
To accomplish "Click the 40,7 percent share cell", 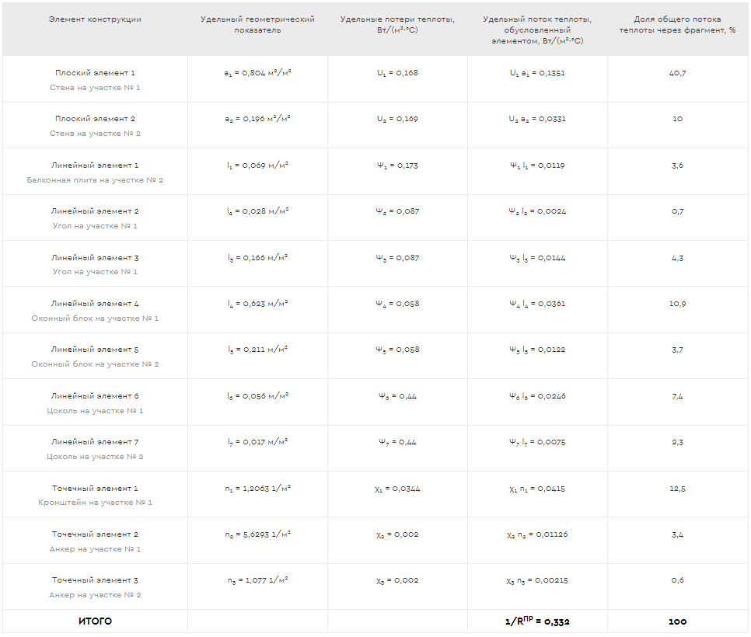I will click(677, 73).
